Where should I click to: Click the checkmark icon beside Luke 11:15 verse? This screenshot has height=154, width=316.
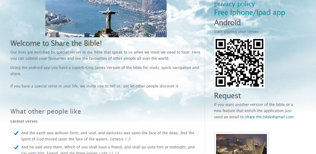point(16,147)
